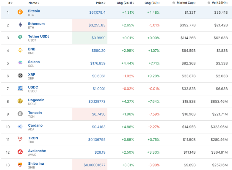
Task: Click the Ethereum diamond logo icon
Action: [x=20, y=25]
